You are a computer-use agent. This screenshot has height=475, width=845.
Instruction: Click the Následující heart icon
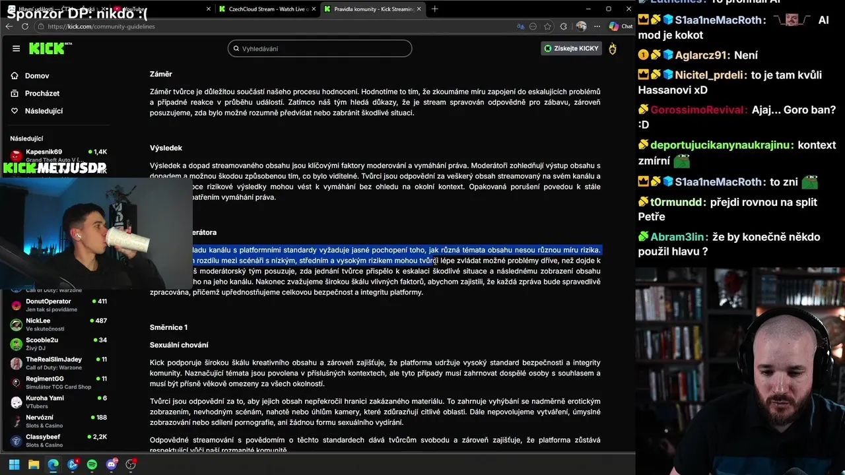click(15, 111)
